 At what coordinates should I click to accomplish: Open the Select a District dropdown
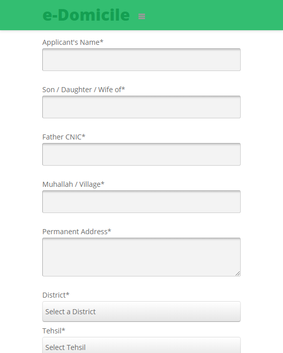click(x=141, y=312)
